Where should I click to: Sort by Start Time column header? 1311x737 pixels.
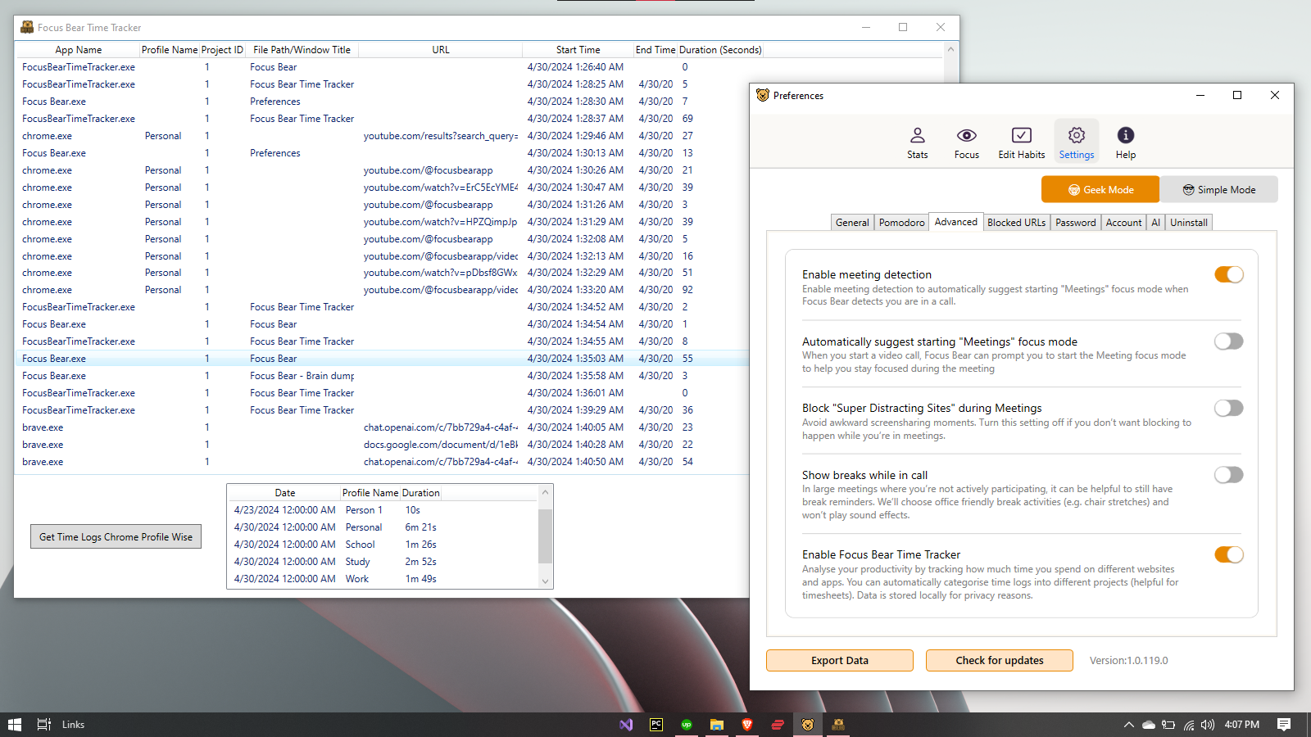coord(578,50)
